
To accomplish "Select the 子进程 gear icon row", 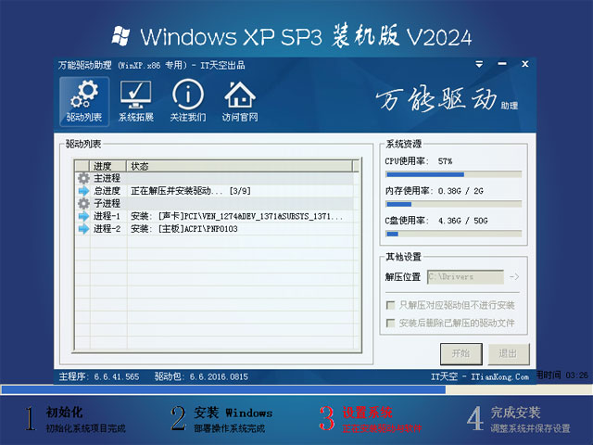I will point(214,203).
